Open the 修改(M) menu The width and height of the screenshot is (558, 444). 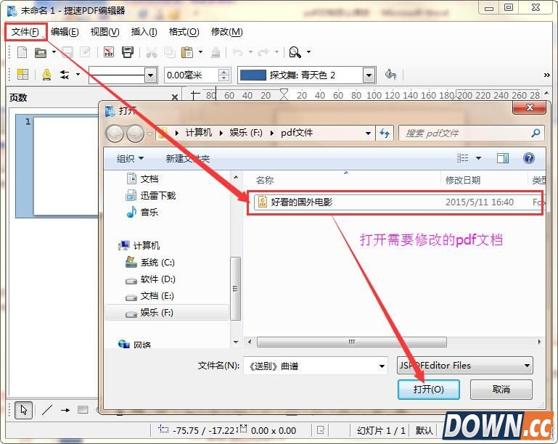(226, 32)
